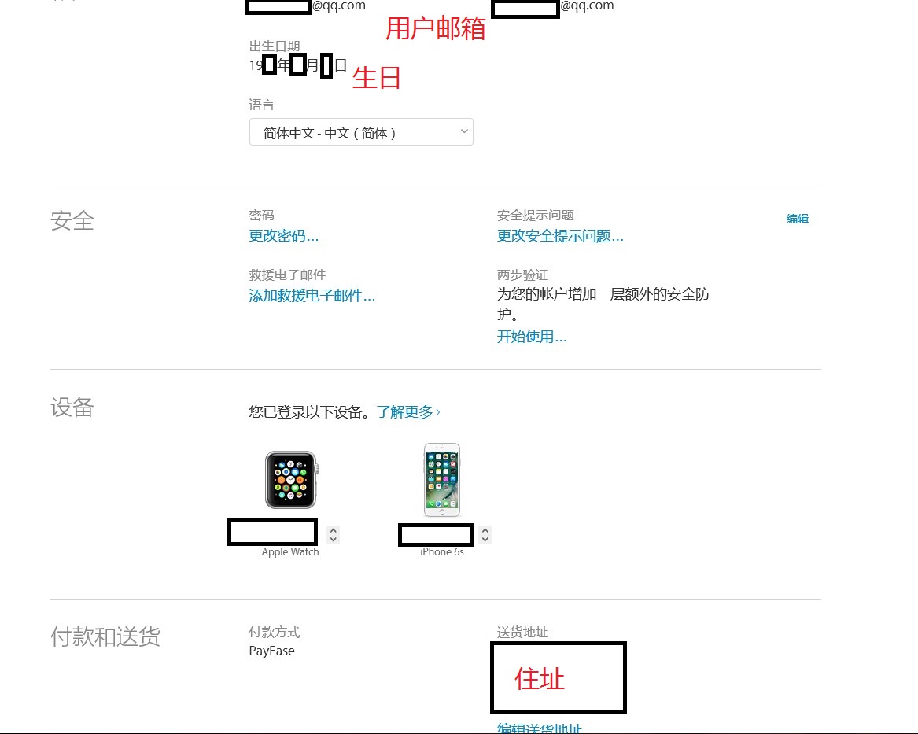Click 开始使用 under 两步验证
The image size is (918, 734).
click(532, 337)
